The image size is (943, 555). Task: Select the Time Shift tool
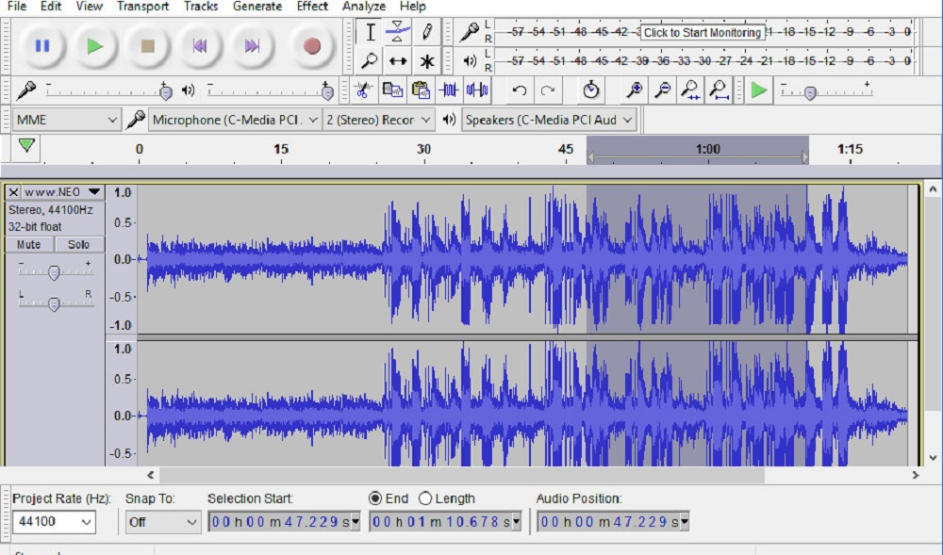398,60
